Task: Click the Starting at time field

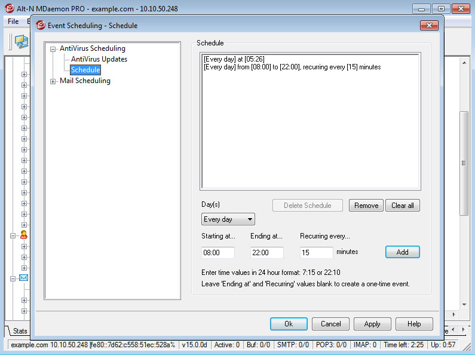Action: point(218,253)
